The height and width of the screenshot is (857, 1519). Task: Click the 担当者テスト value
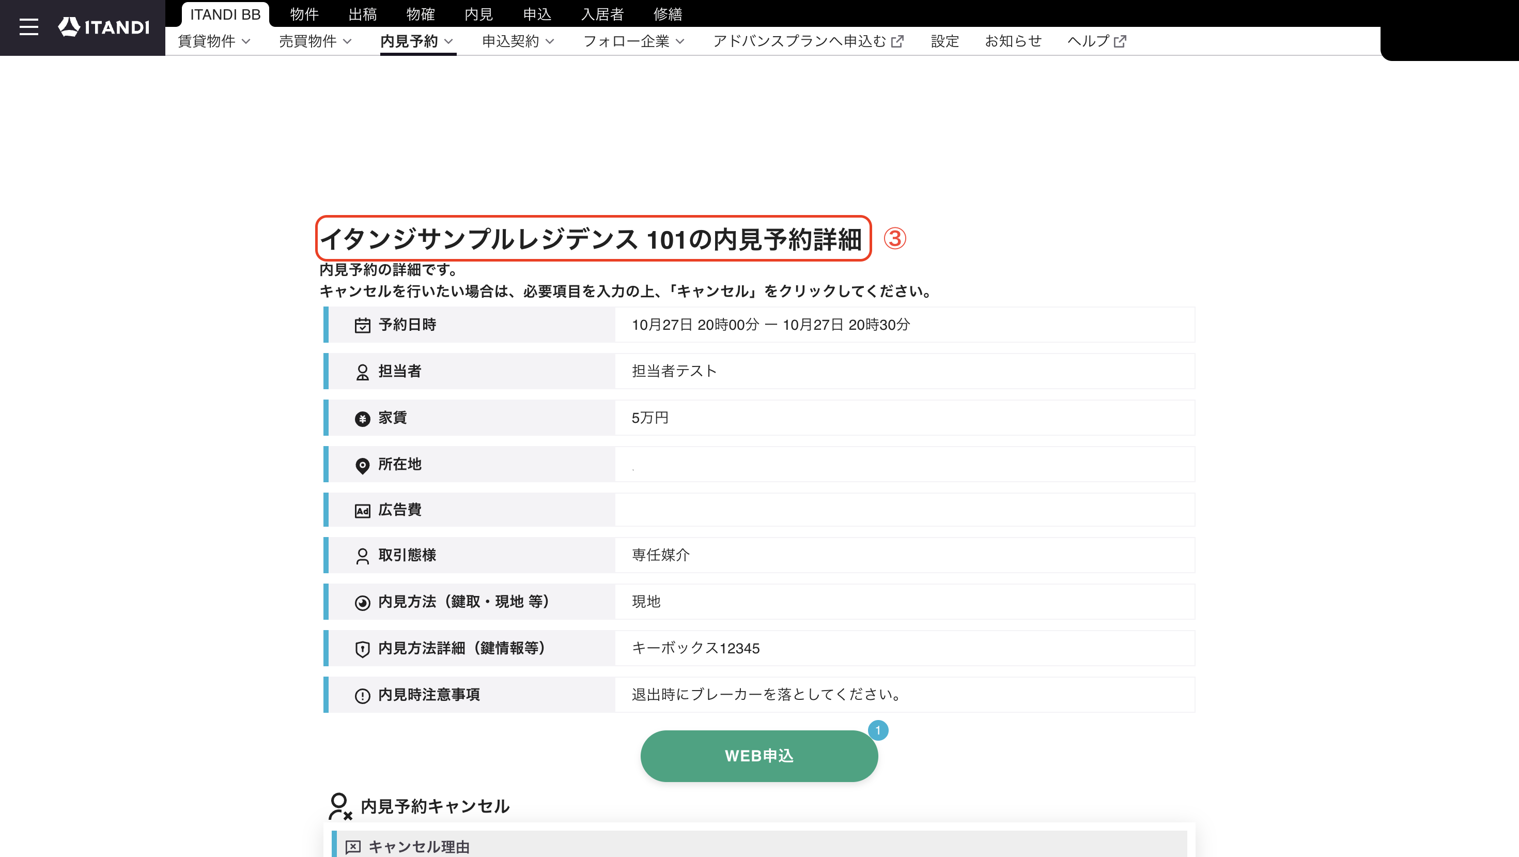coord(674,372)
